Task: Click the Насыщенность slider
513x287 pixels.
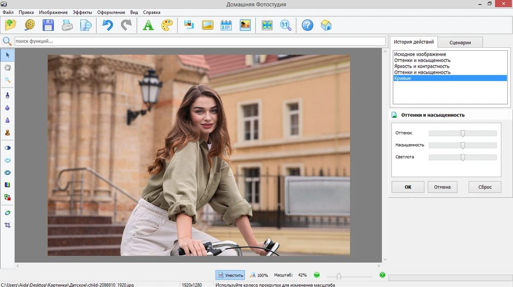Action: pos(462,145)
